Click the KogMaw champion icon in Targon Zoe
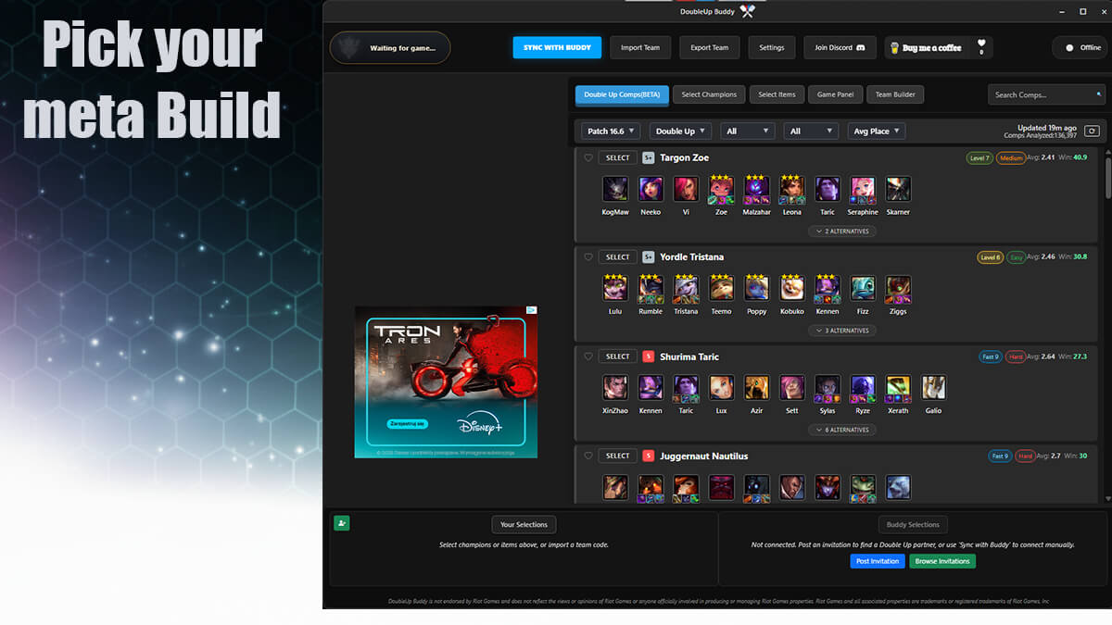 [615, 190]
